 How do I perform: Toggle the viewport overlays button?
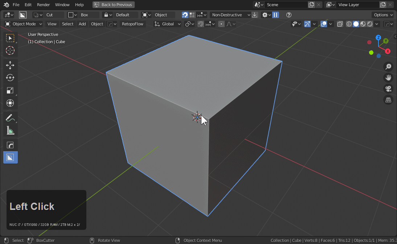[x=324, y=24]
